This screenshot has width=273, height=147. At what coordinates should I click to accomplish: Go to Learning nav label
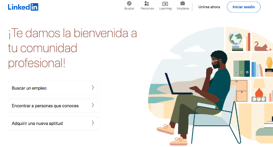click(165, 9)
